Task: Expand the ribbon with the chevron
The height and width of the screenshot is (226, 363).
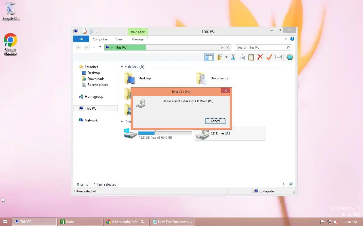Action: (x=286, y=39)
